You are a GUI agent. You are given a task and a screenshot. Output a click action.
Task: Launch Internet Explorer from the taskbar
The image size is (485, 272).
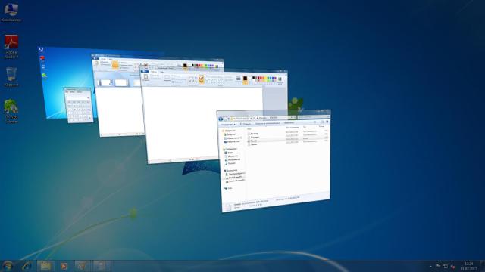click(x=27, y=266)
